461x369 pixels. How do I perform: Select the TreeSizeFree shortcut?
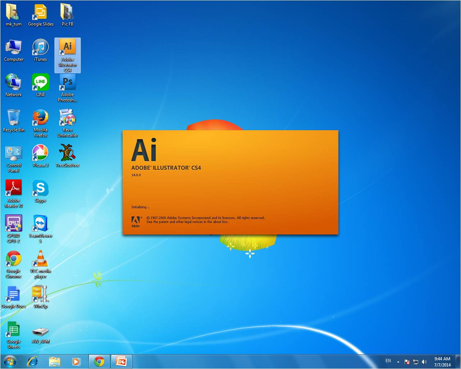tap(68, 156)
